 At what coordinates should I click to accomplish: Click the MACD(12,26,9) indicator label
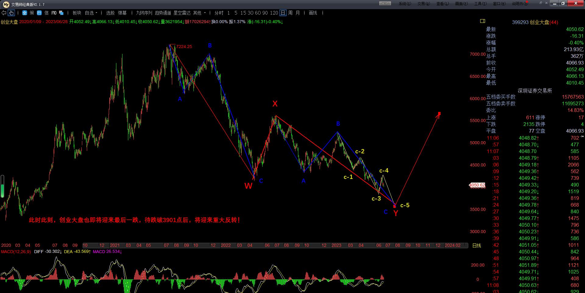tap(16, 252)
